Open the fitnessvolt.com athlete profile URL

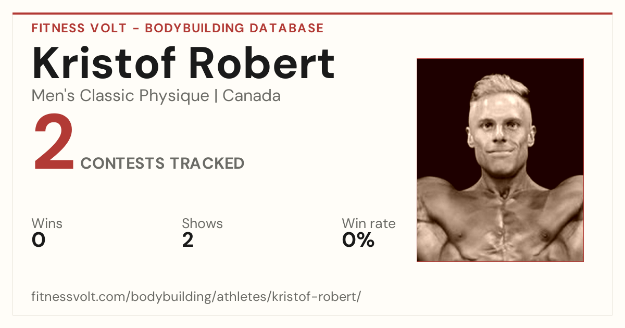tap(196, 297)
